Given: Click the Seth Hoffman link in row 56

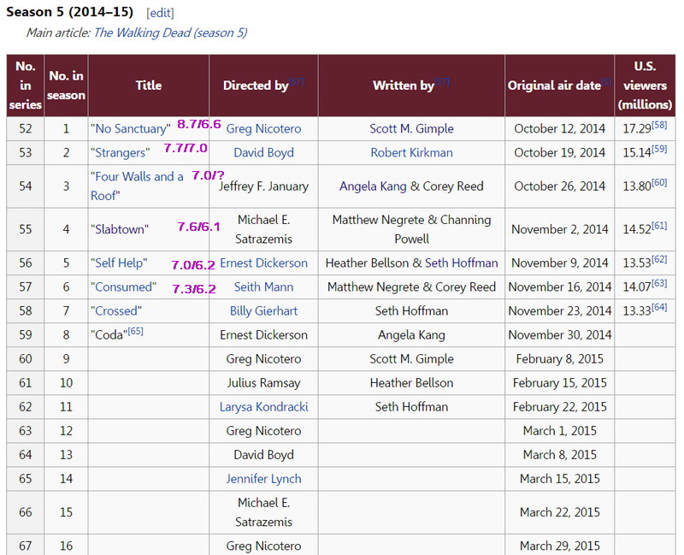Looking at the screenshot, I should [461, 263].
